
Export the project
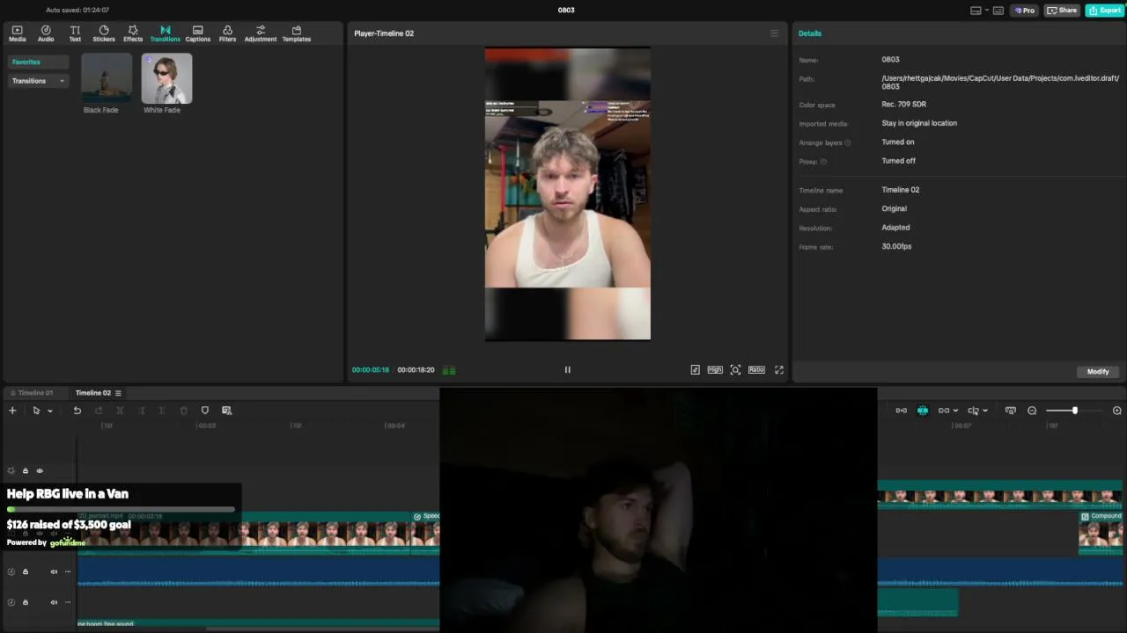click(x=1105, y=11)
